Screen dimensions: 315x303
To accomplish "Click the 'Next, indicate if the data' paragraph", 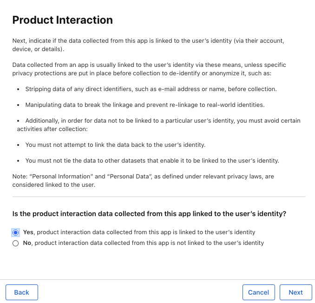I will (x=148, y=45).
